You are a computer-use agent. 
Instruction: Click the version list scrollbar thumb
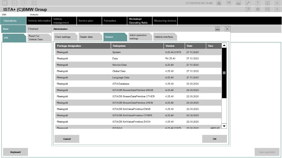pos(224,73)
